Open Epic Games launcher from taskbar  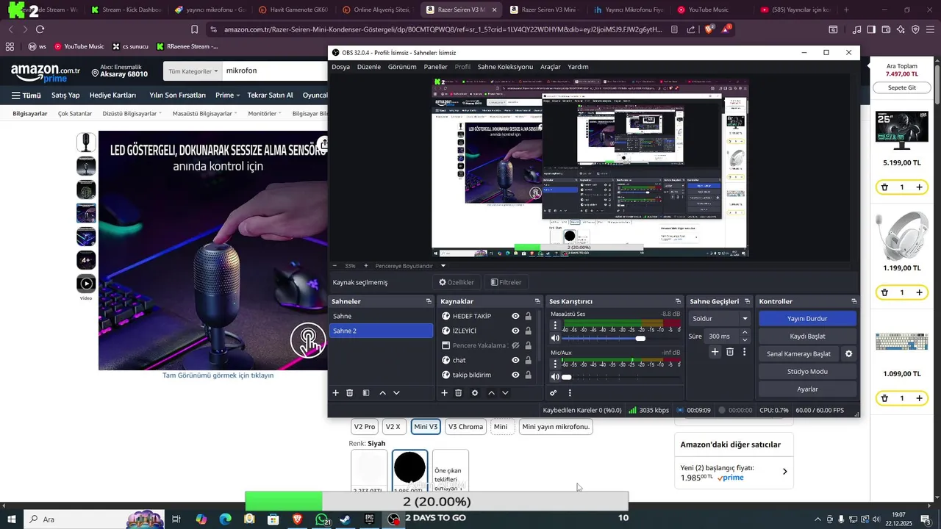369,519
